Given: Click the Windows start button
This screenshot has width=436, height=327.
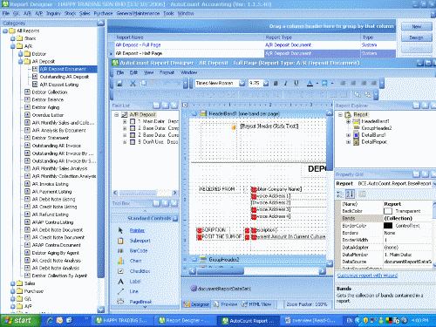Looking at the screenshot, I should [x=20, y=320].
